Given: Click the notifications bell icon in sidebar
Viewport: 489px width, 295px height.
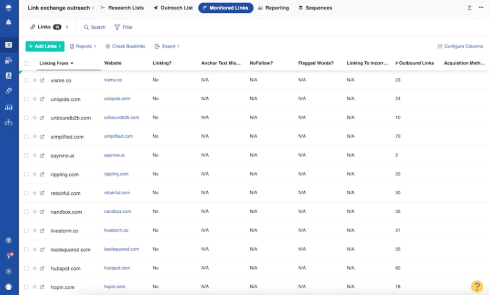Looking at the screenshot, I should coord(9,22).
